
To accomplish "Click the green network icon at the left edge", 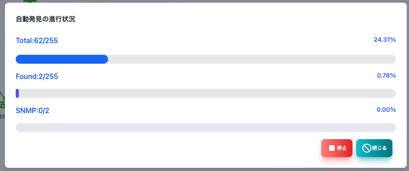I will [2, 100].
